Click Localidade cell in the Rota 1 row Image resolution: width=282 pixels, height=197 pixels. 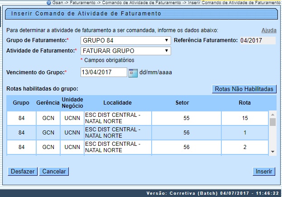[x=118, y=133]
